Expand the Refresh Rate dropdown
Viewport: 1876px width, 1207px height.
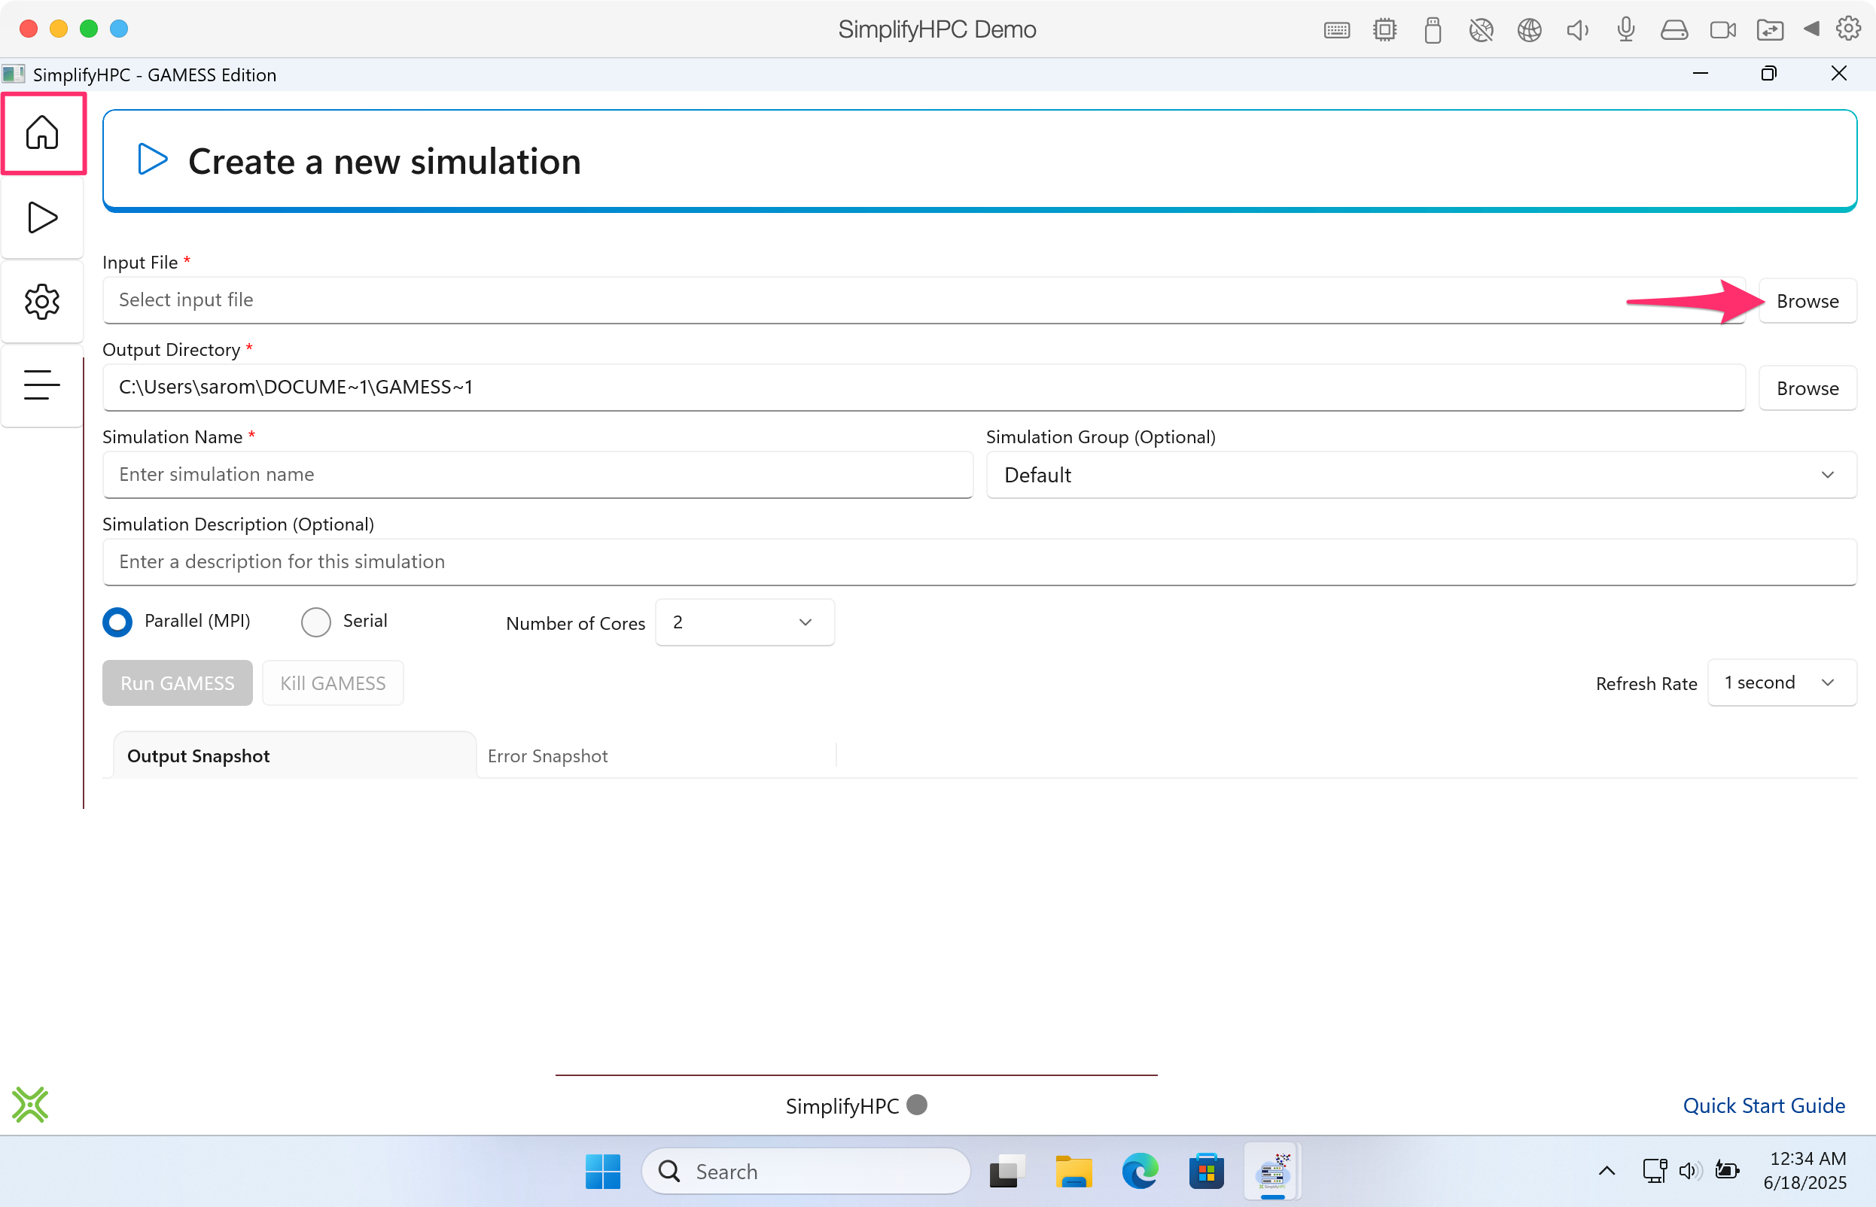(1781, 683)
